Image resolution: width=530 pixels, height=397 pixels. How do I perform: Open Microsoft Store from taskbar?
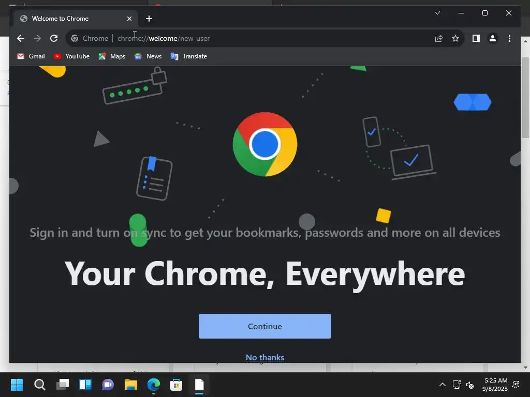point(176,385)
